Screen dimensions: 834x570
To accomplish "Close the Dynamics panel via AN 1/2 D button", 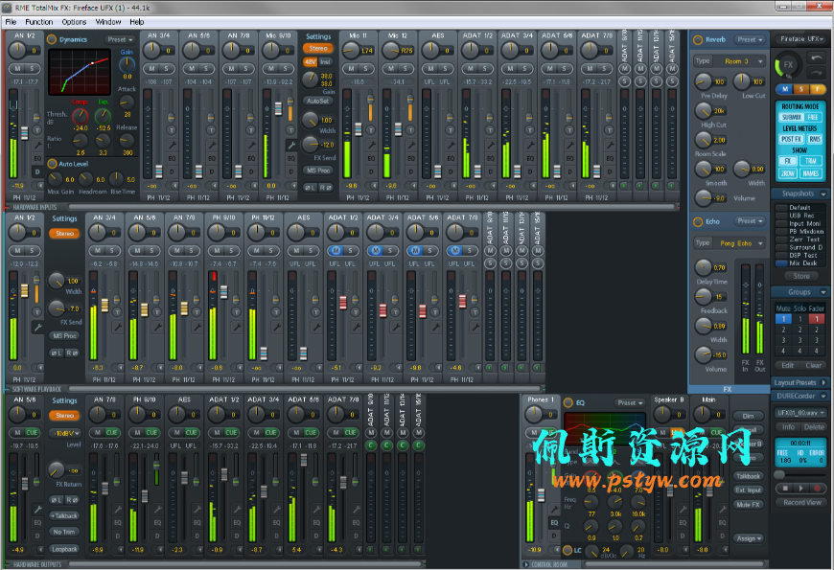I will click(x=37, y=171).
